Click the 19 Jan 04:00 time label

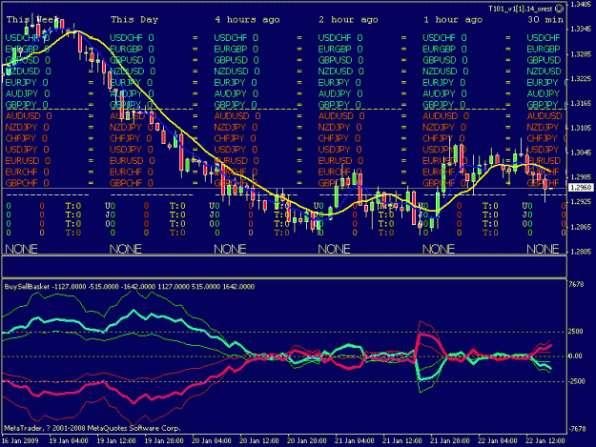[x=69, y=441]
